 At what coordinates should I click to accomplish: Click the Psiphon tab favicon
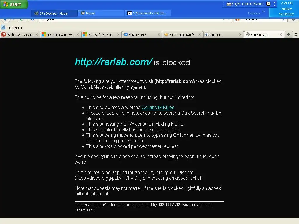pyautogui.click(x=3, y=34)
